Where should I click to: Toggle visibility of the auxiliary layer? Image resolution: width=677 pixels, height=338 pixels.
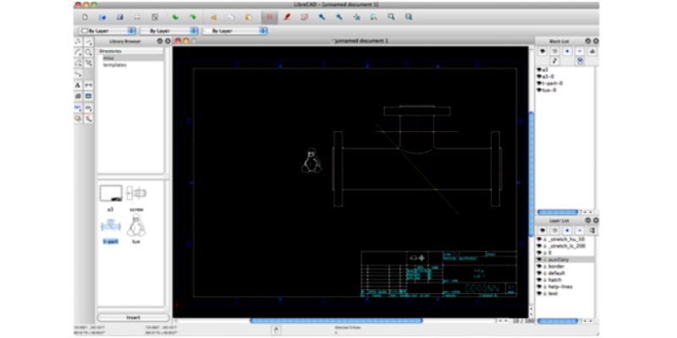pyautogui.click(x=539, y=259)
